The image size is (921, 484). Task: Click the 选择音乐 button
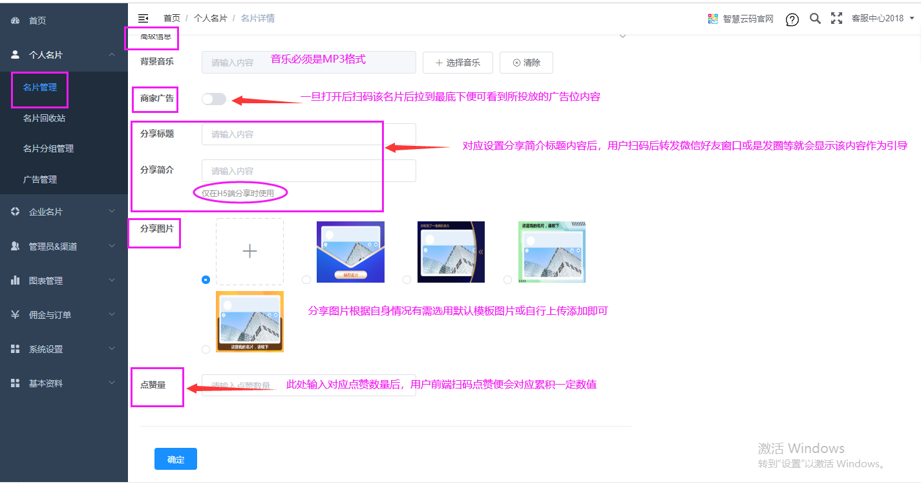458,63
